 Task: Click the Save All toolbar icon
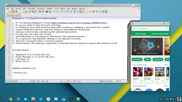click(16, 11)
